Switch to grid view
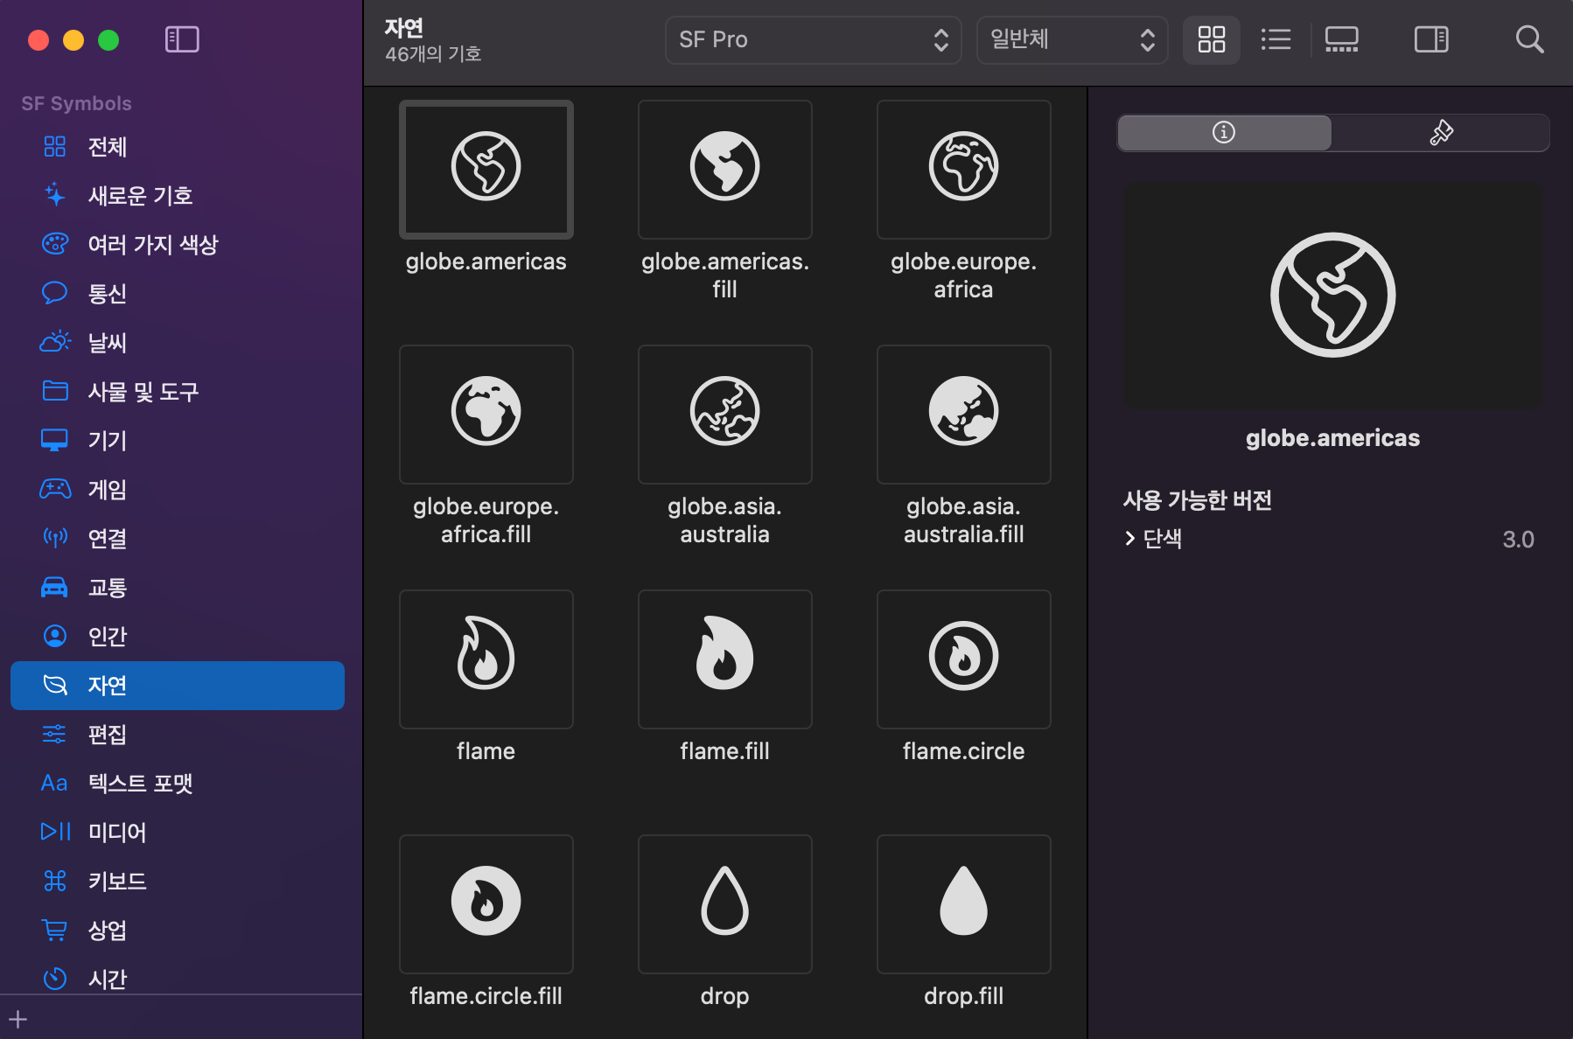Viewport: 1573px width, 1039px height. tap(1212, 39)
